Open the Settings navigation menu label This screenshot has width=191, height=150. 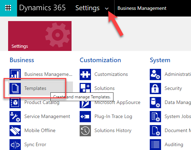coord(87,8)
